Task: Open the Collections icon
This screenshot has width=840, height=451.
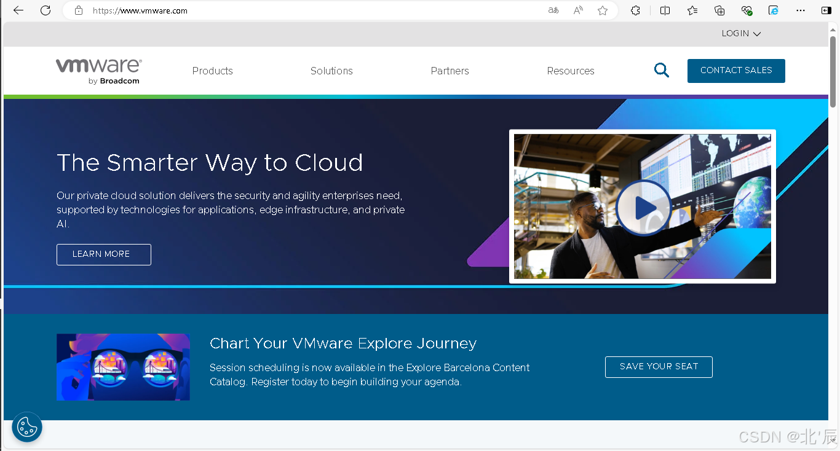Action: tap(719, 10)
